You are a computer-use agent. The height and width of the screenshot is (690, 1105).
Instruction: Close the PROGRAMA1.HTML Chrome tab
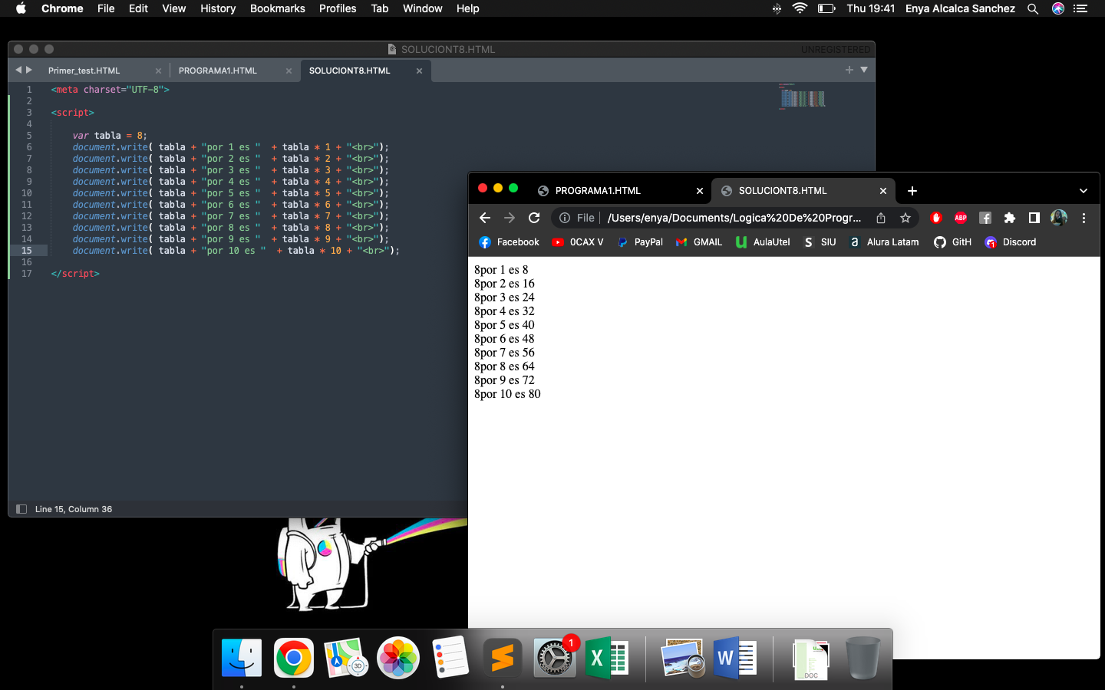click(x=700, y=191)
